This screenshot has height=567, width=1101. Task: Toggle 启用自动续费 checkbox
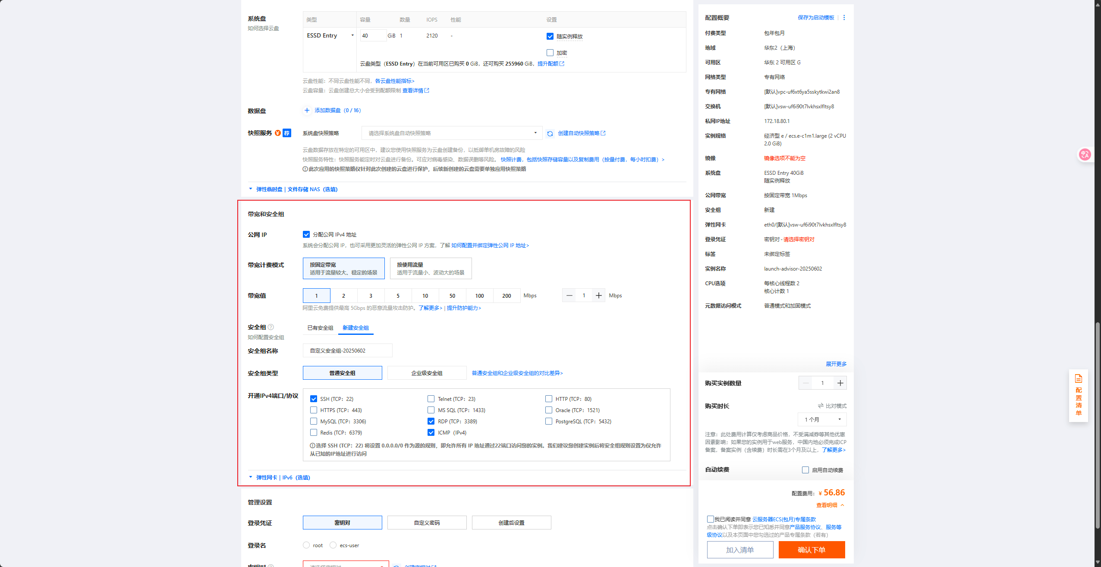805,470
